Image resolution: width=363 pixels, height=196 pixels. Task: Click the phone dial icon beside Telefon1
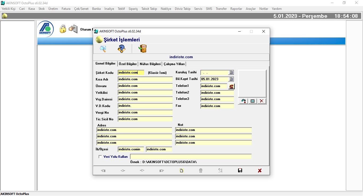pos(231,86)
